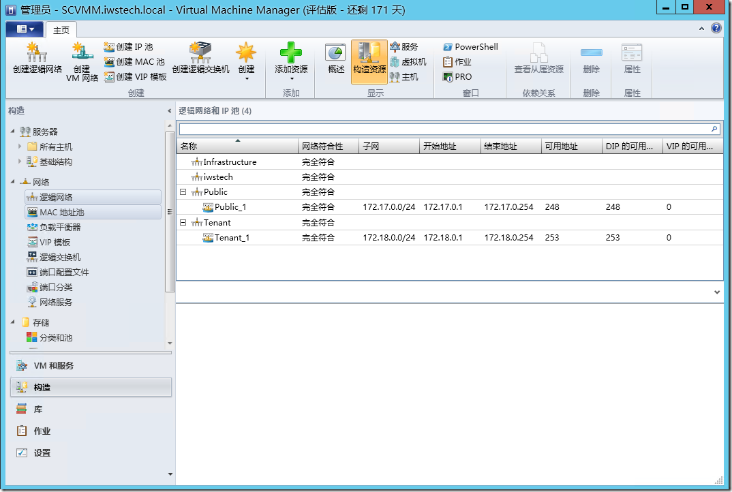732x492 pixels.
Task: Click the 创建逻辑交换机 ribbon icon
Action: pyautogui.click(x=201, y=58)
